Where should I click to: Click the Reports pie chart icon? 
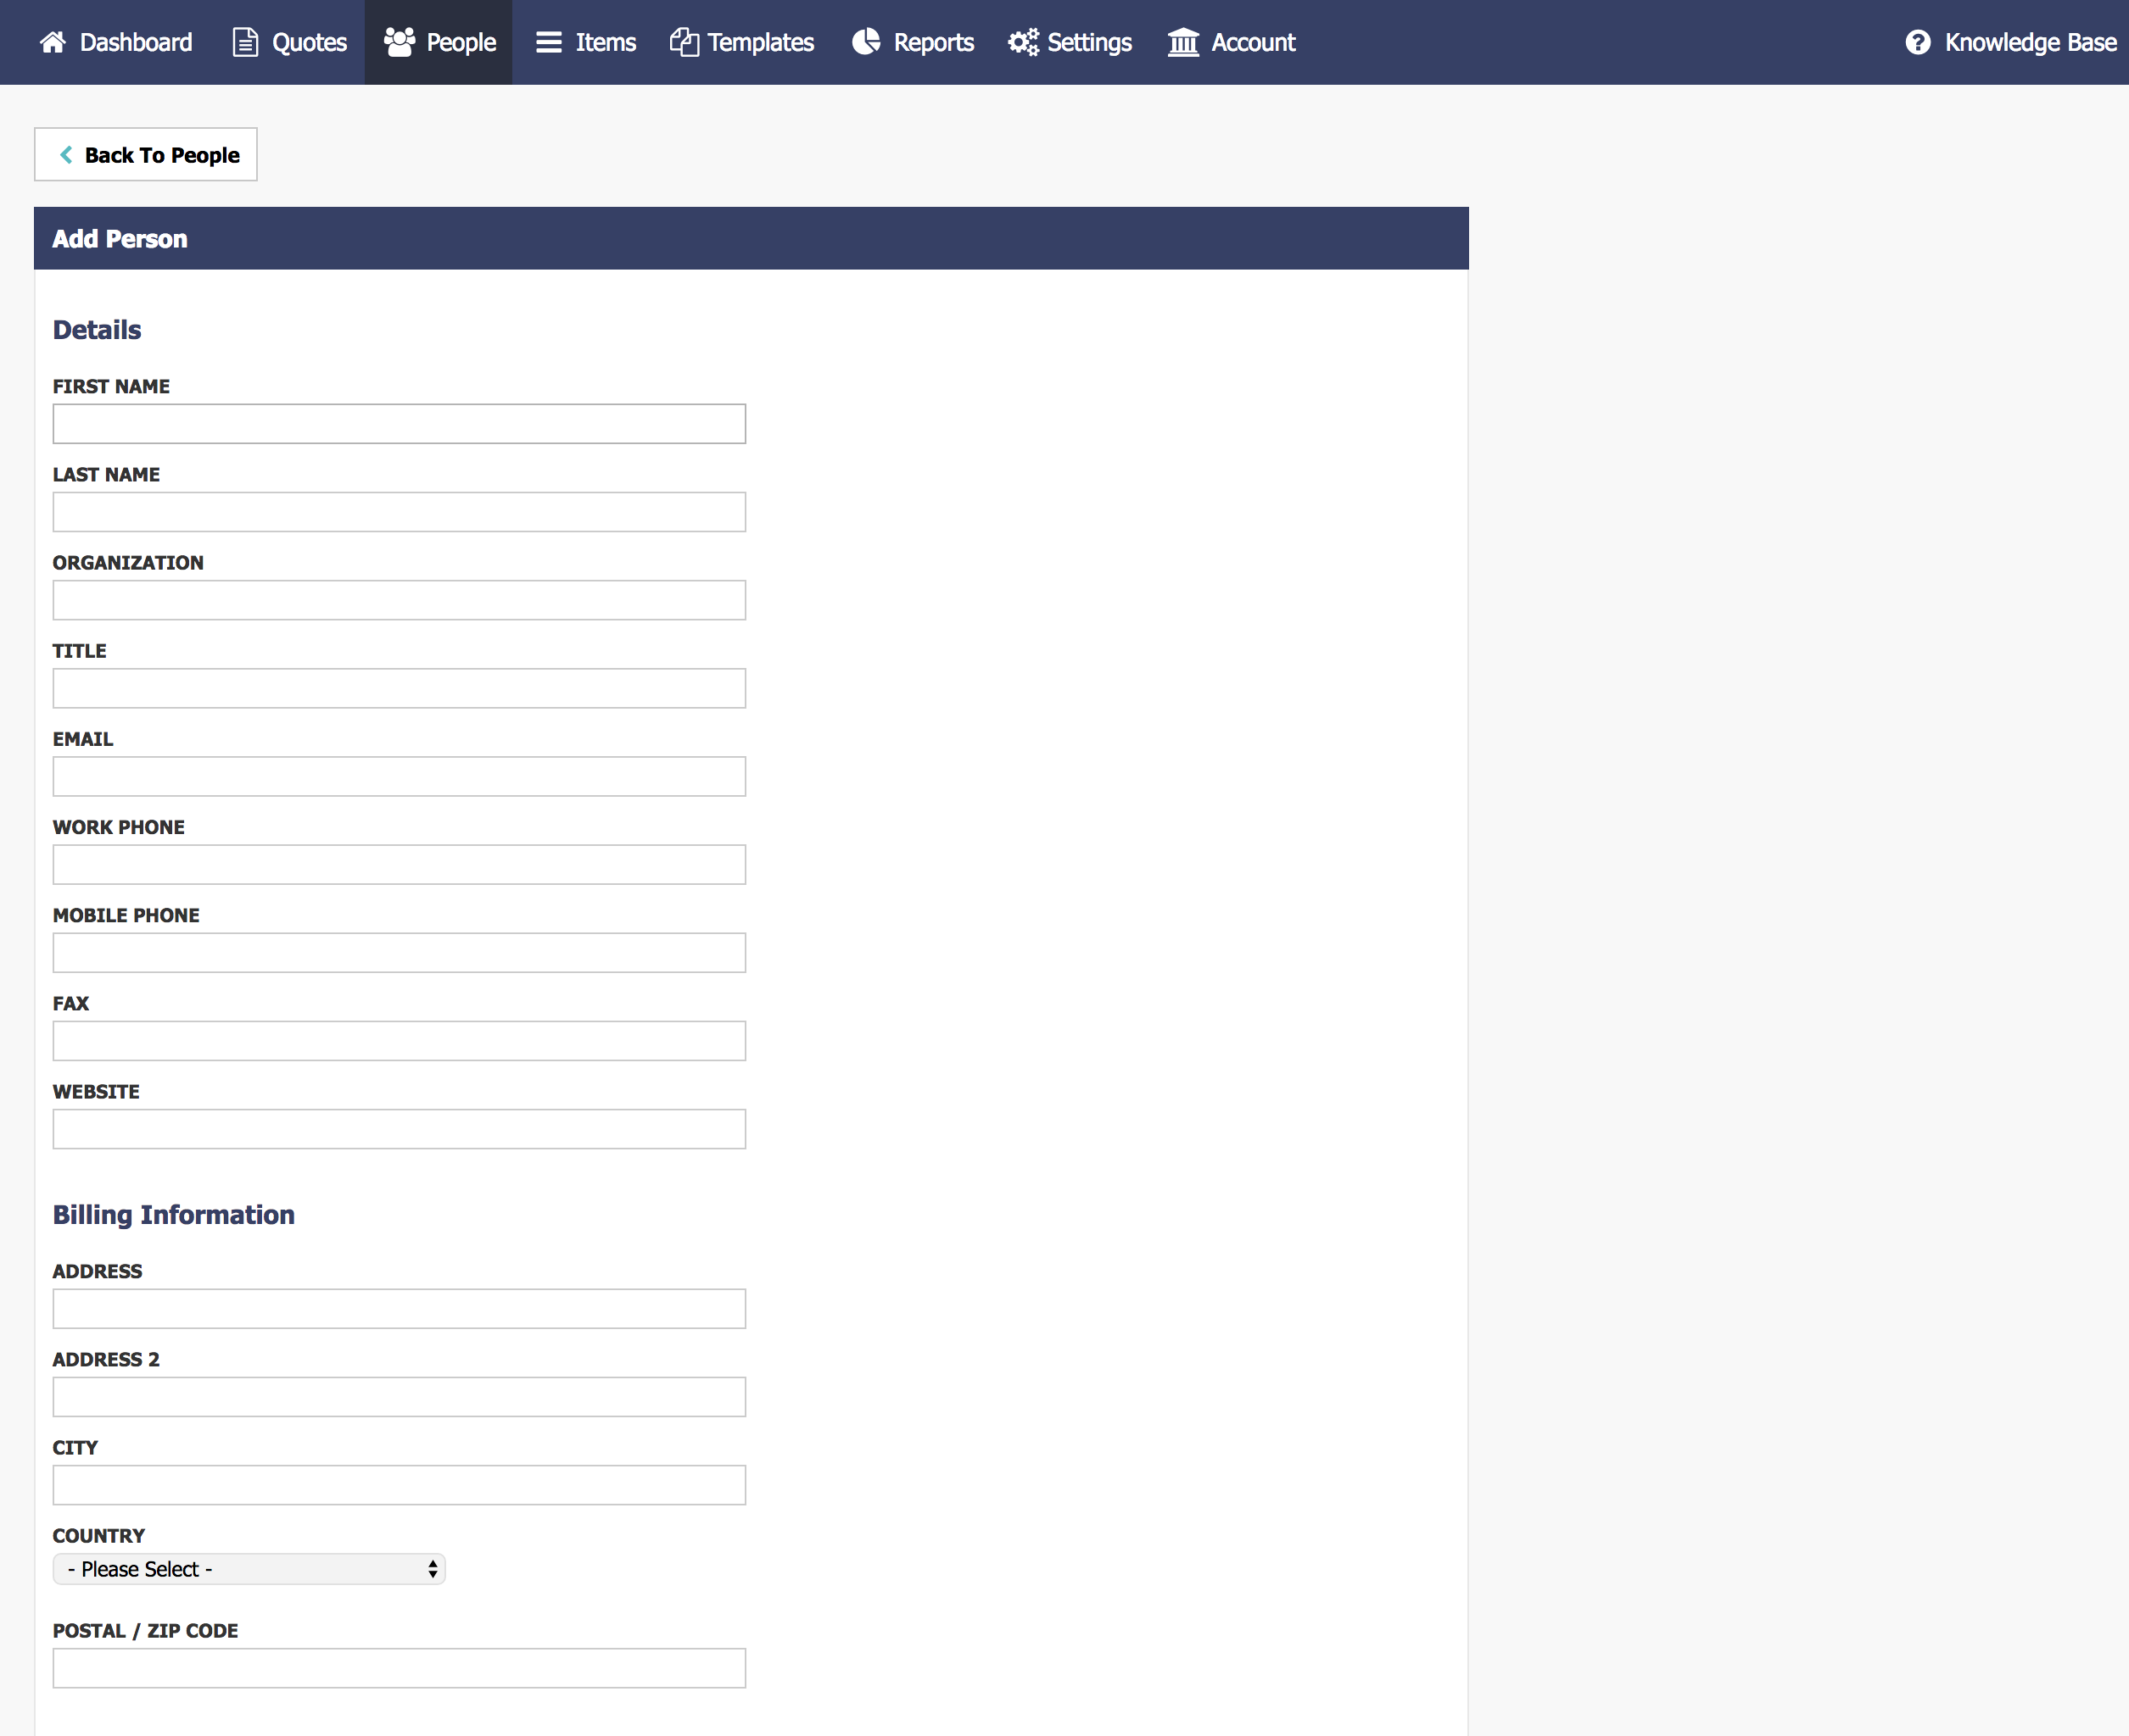pos(866,42)
